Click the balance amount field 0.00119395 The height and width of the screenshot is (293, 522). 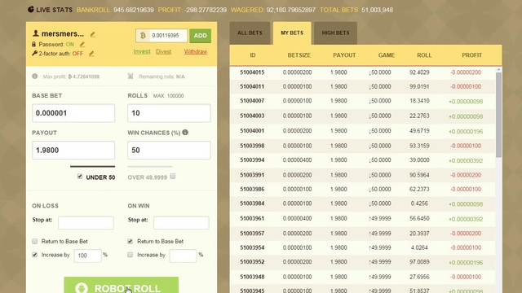169,36
